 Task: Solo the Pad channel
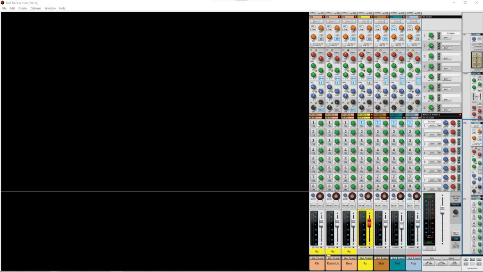401,206
